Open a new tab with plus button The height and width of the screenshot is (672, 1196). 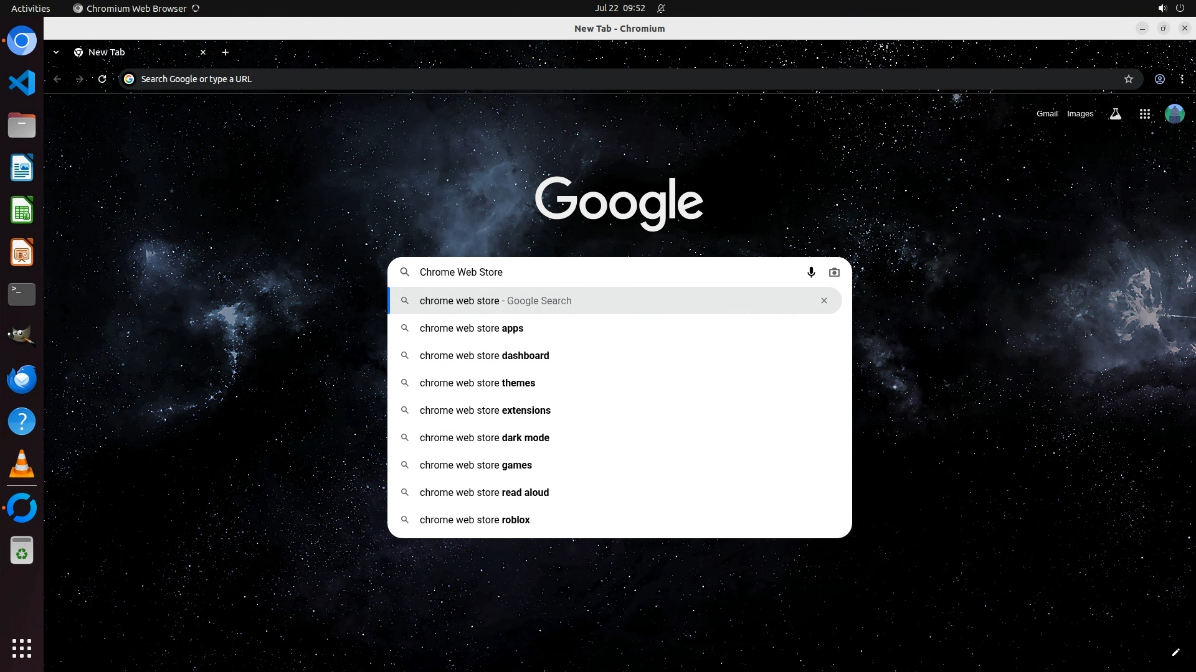click(225, 52)
